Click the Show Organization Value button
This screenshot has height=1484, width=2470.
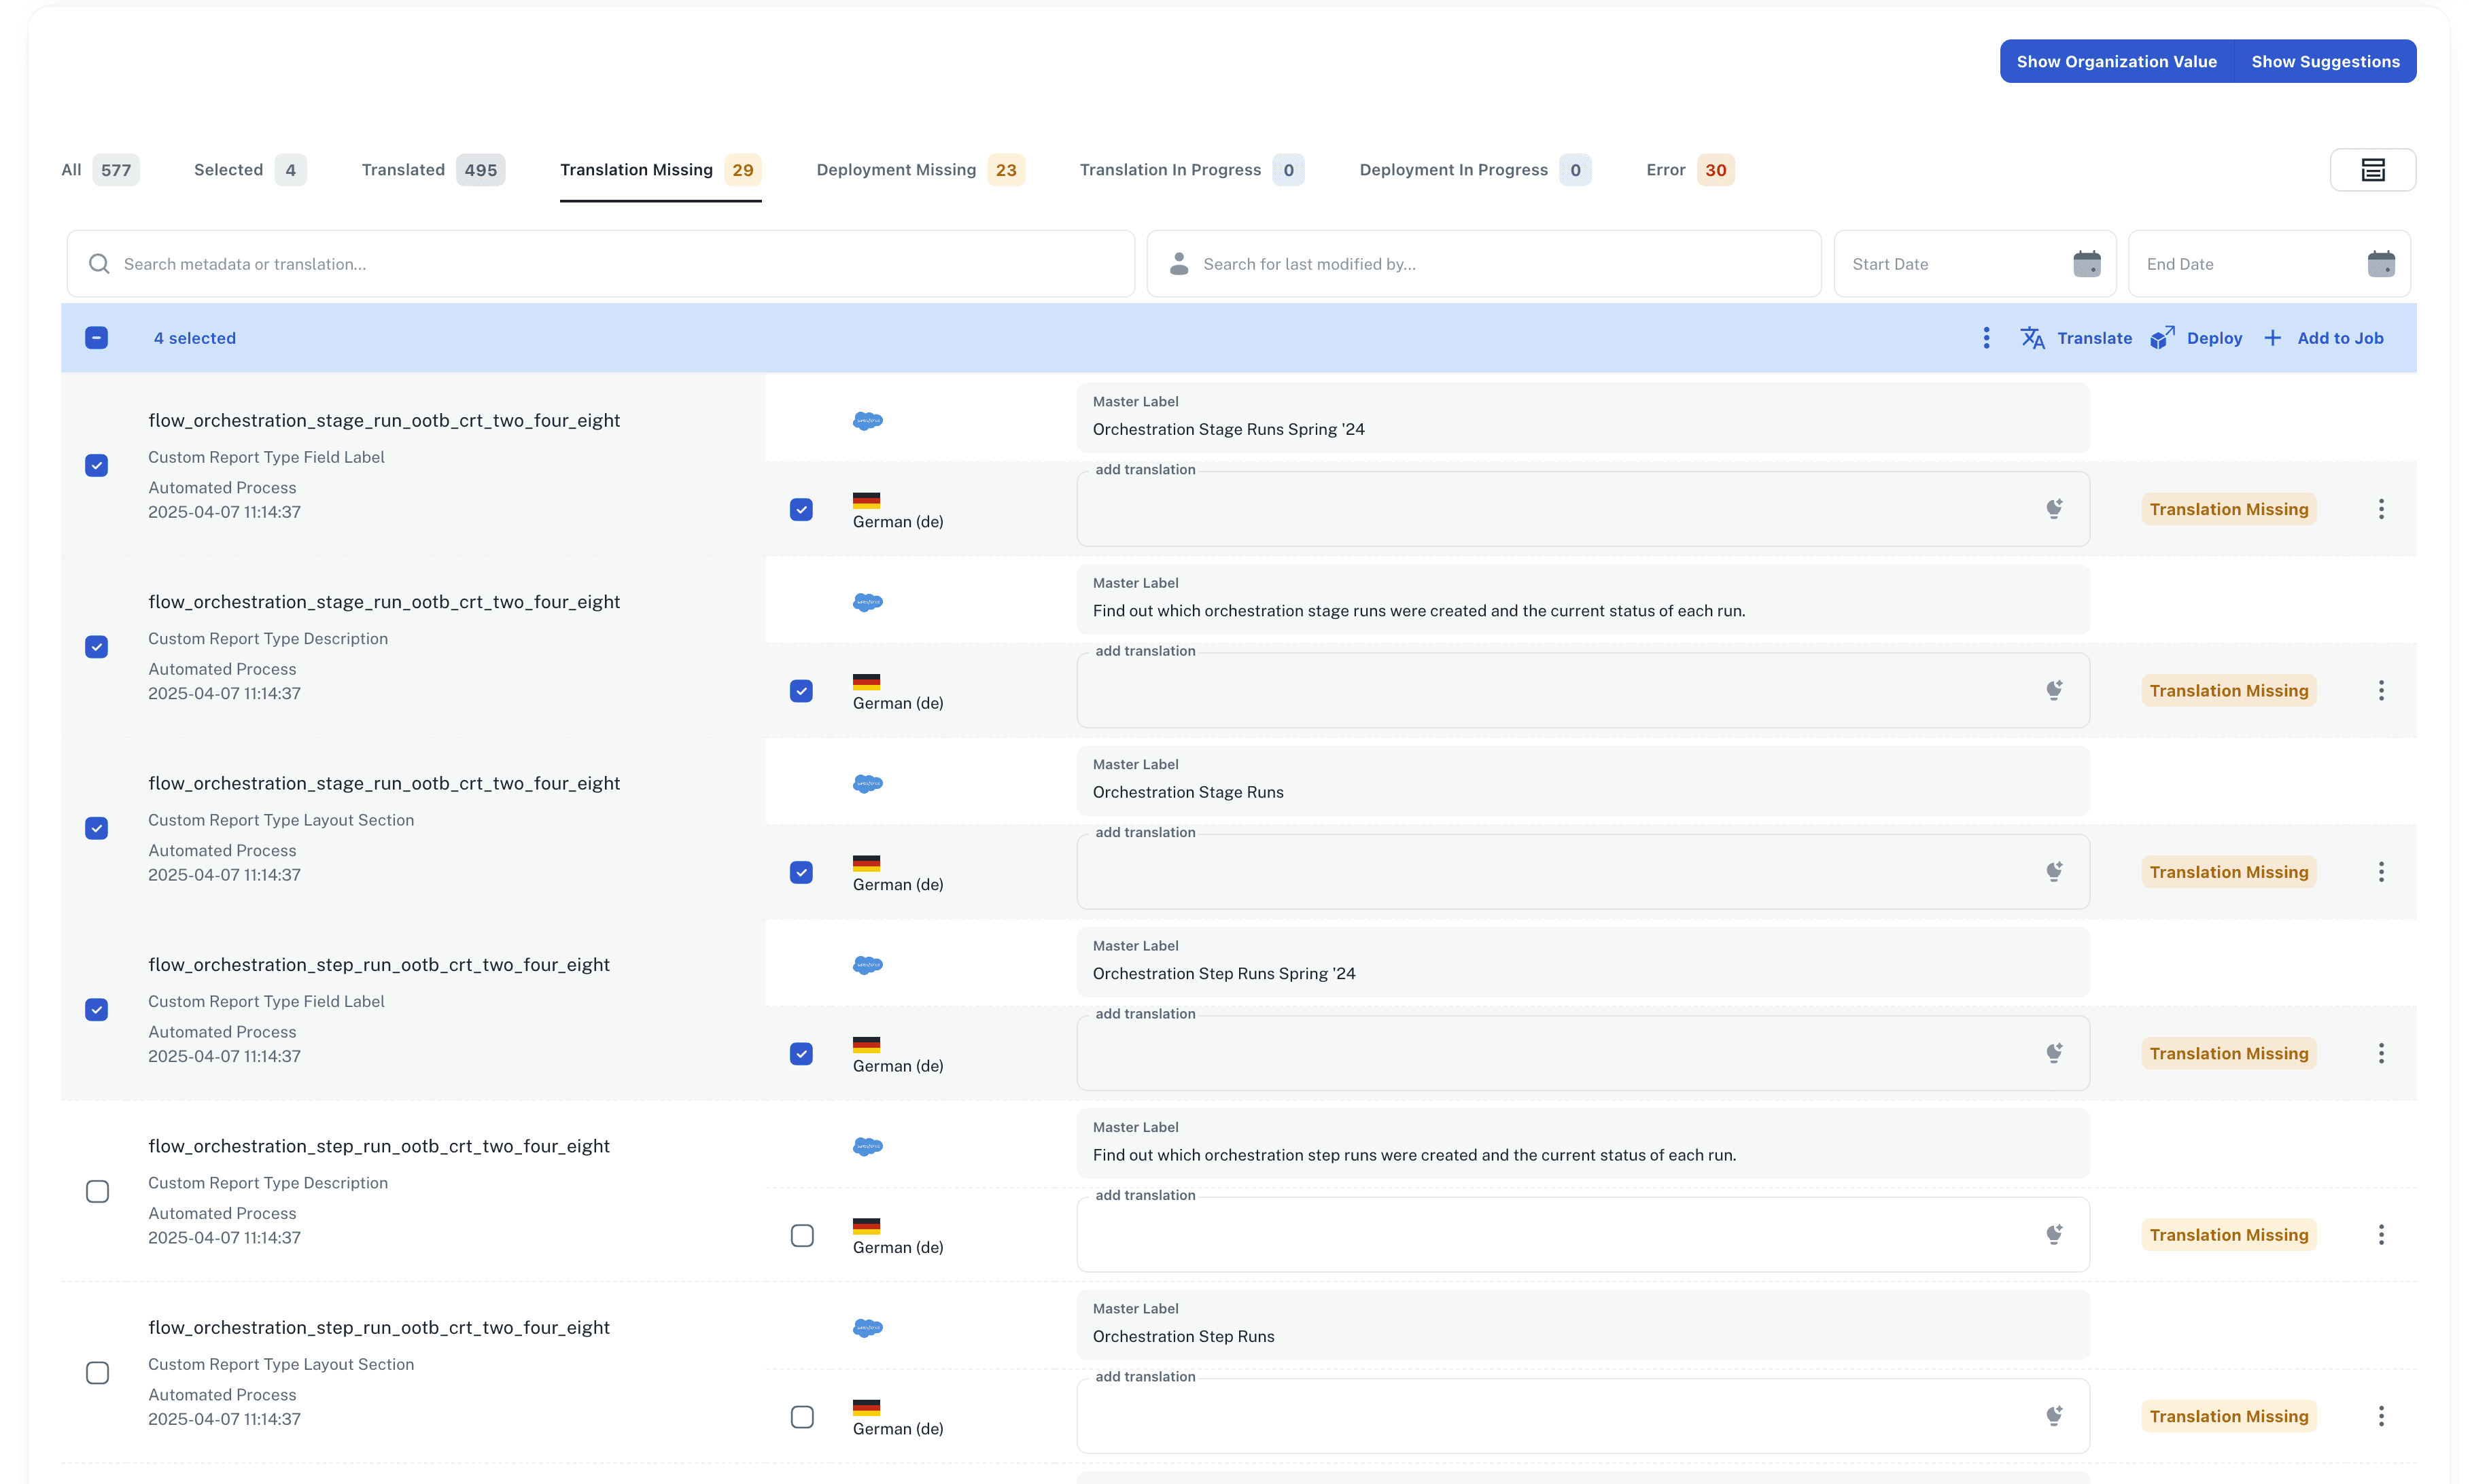pyautogui.click(x=2116, y=61)
